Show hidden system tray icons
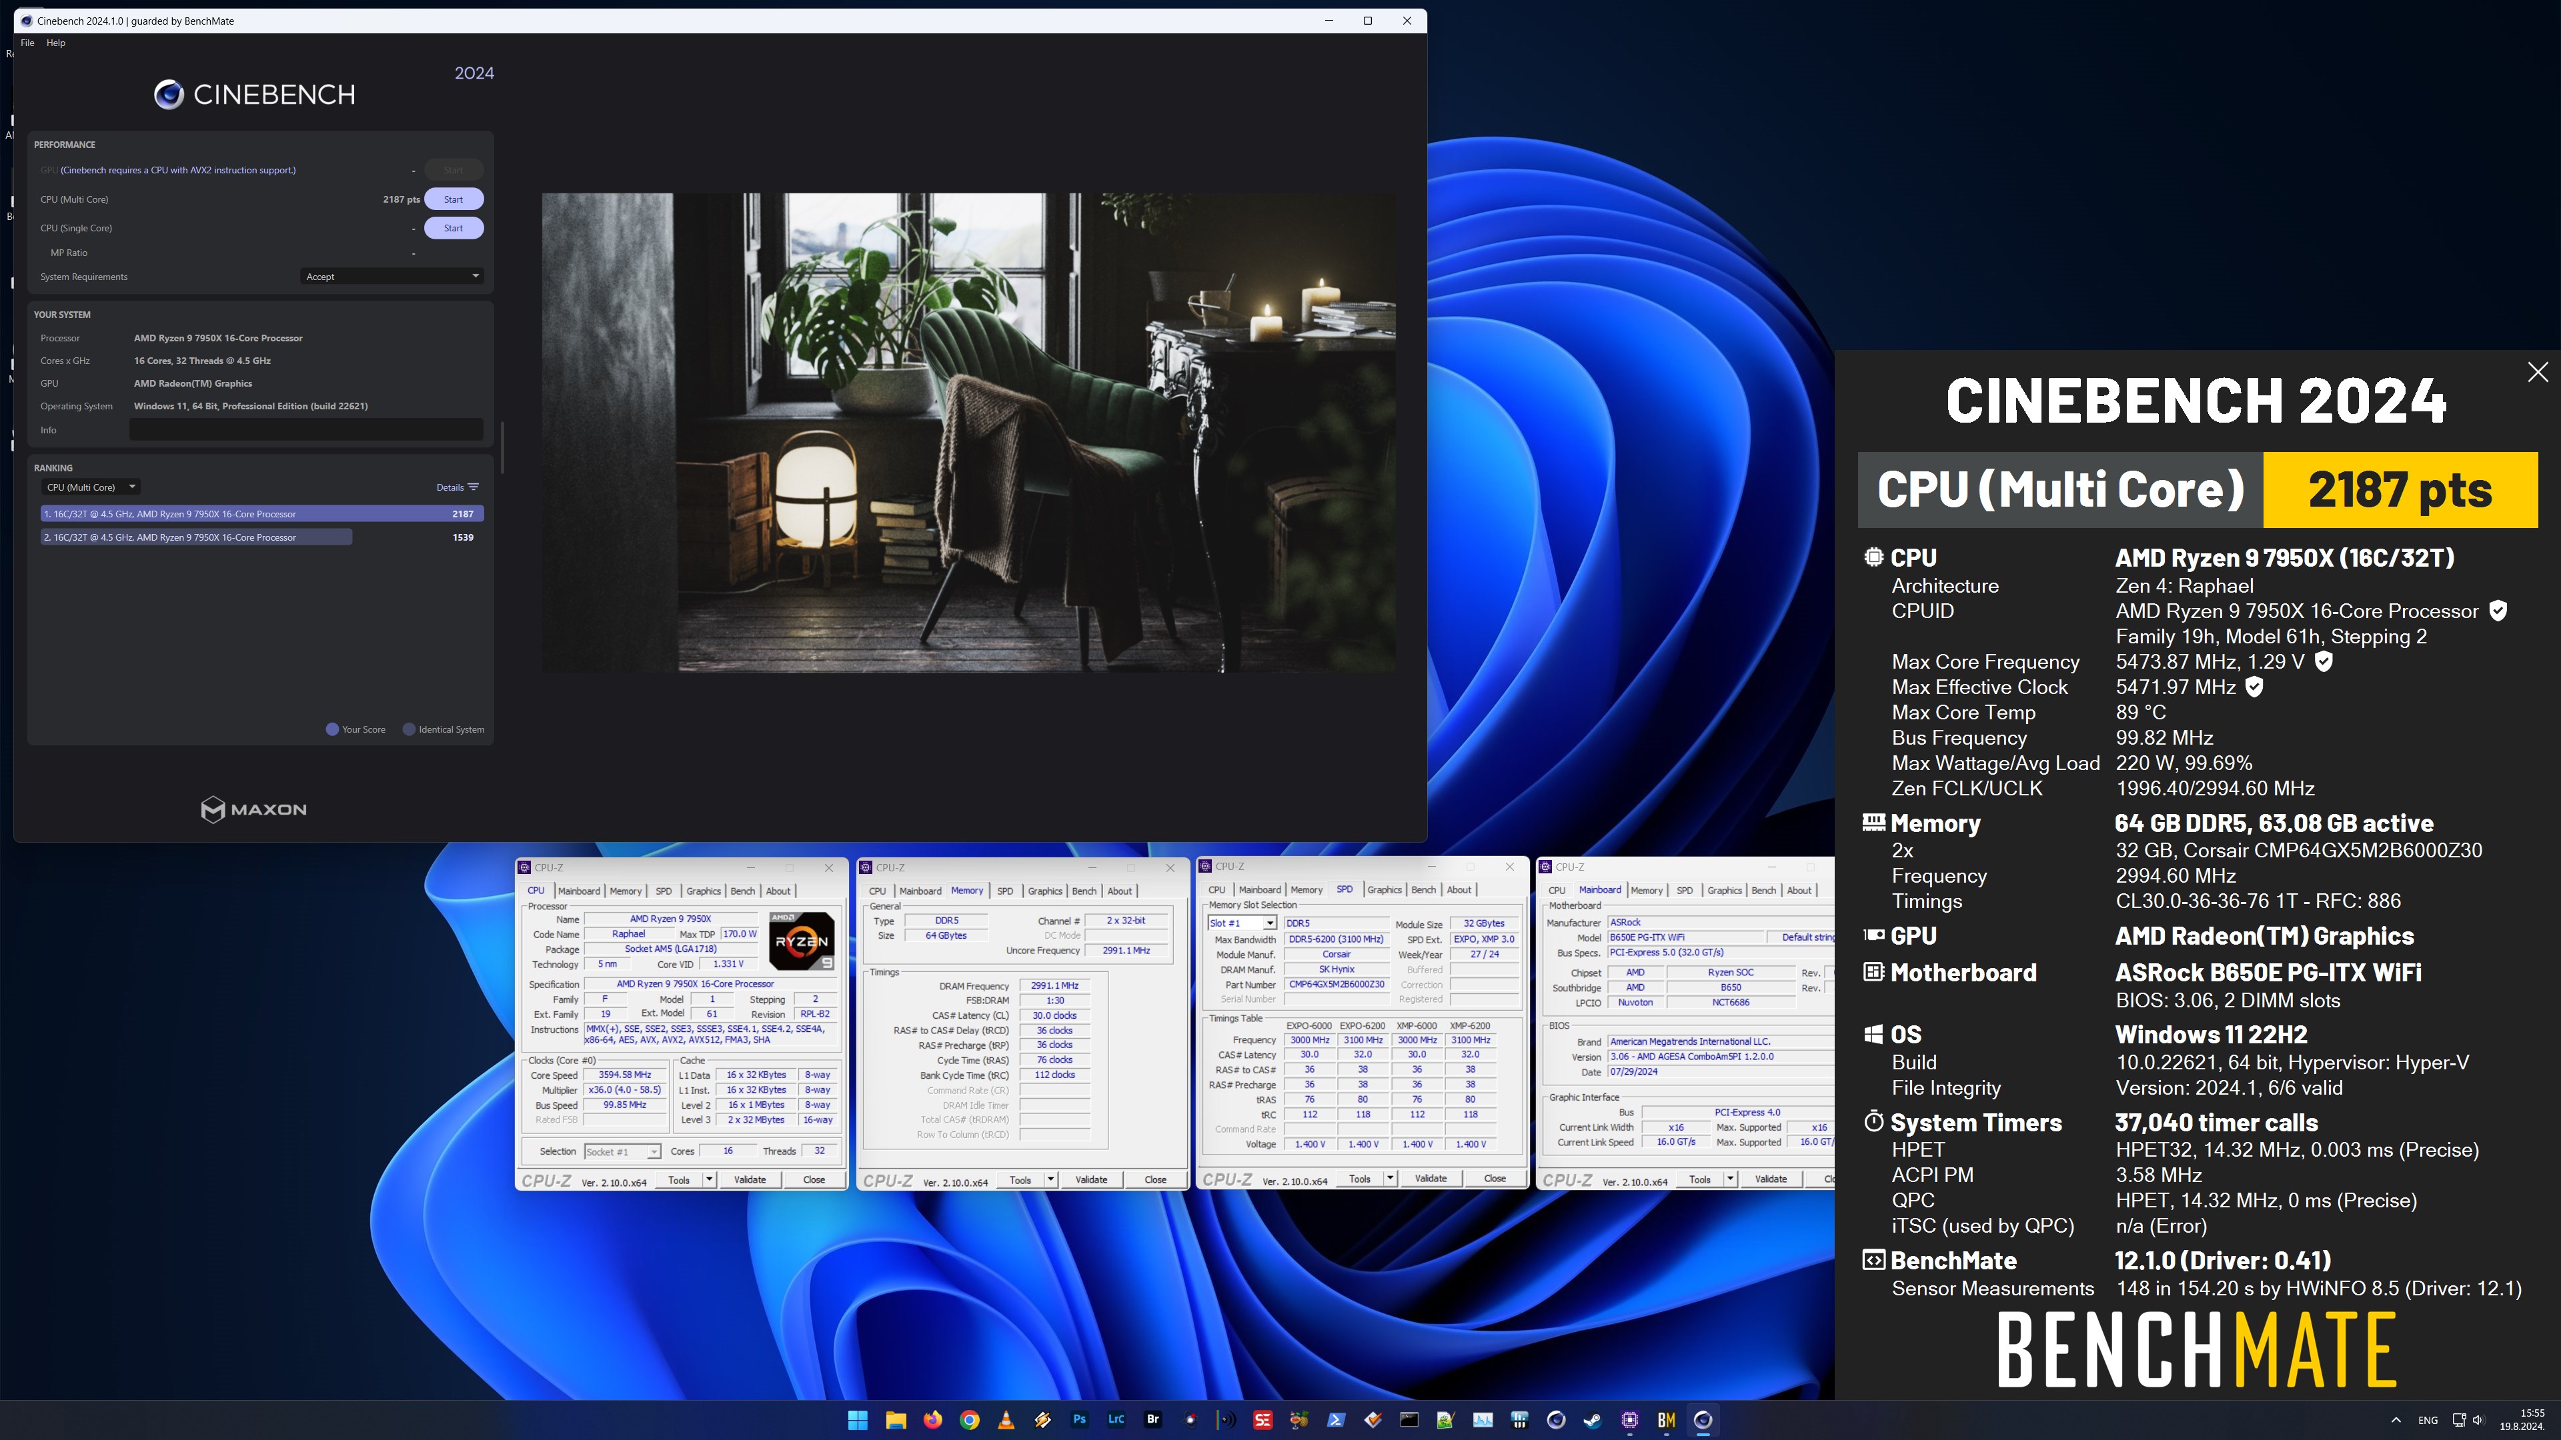The image size is (2561, 1440). [x=2396, y=1420]
